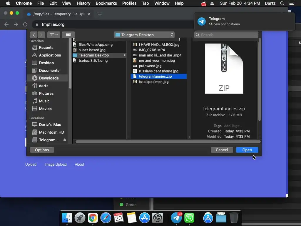Image resolution: width=301 pixels, height=226 pixels.
Task: Click the ZIP file preview thumbnail
Action: 224,69
